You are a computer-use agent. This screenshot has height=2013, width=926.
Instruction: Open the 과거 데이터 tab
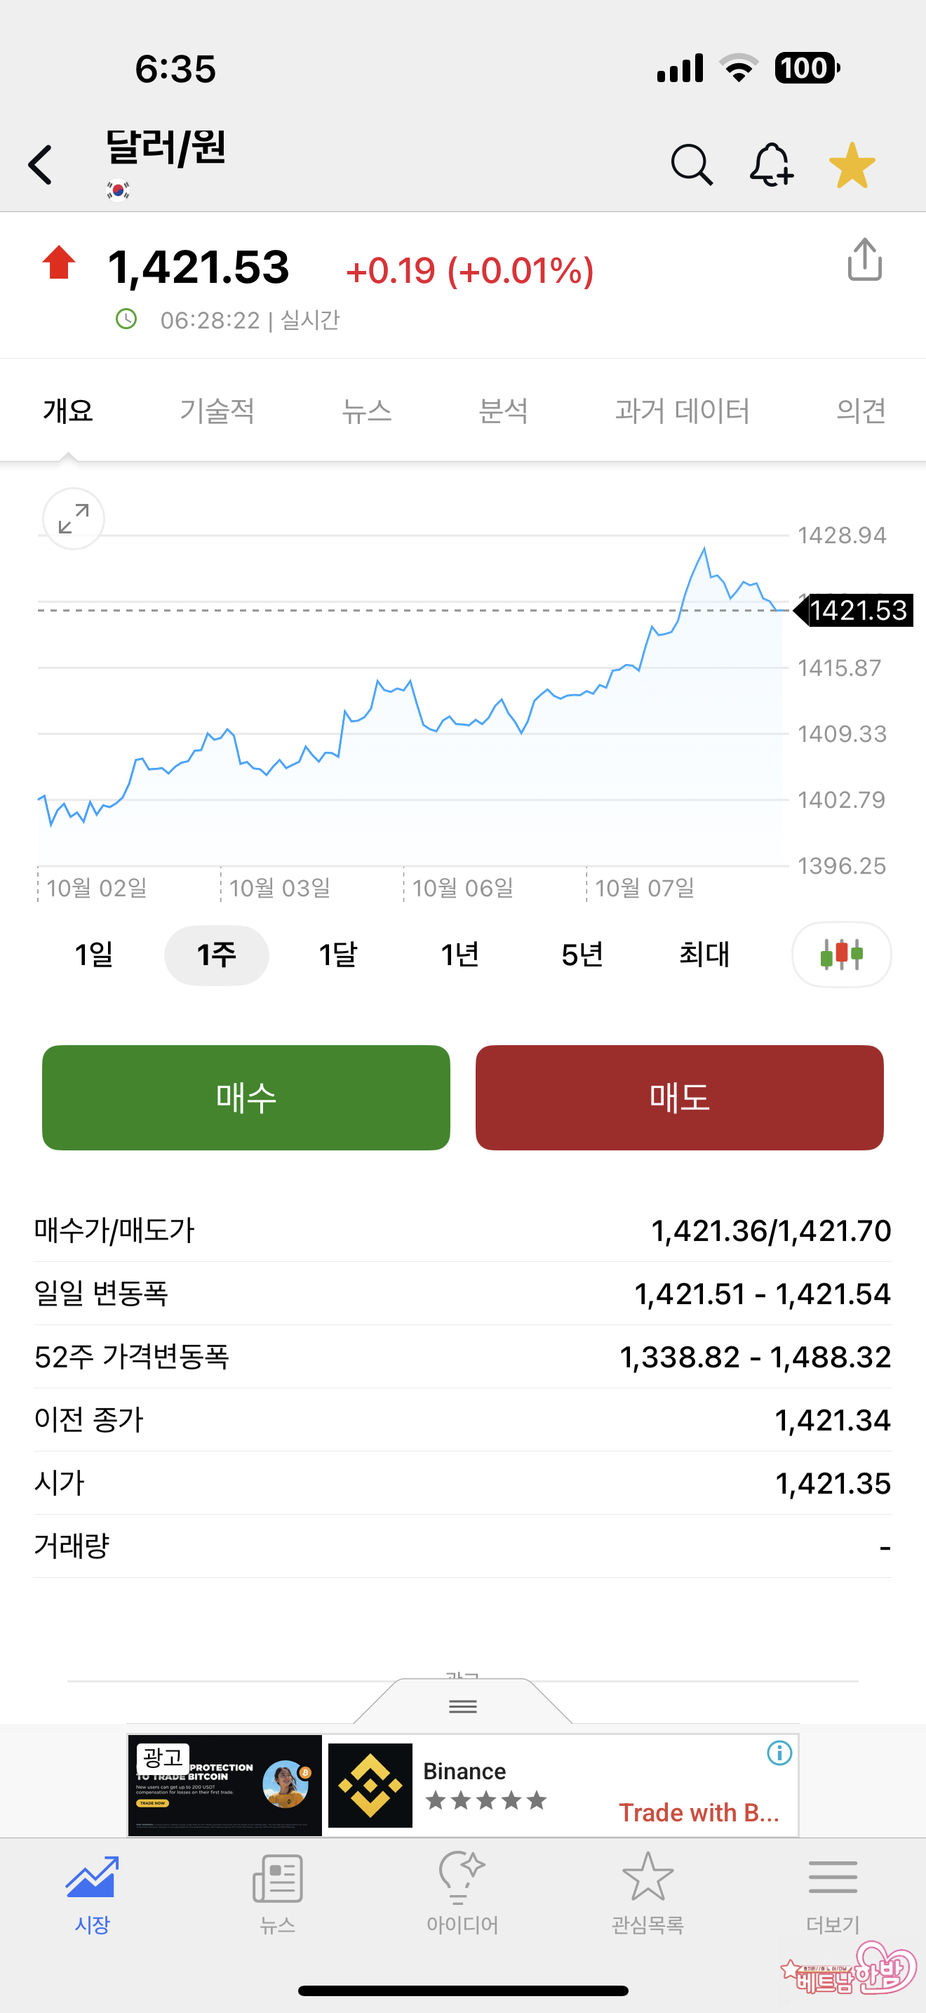point(682,411)
